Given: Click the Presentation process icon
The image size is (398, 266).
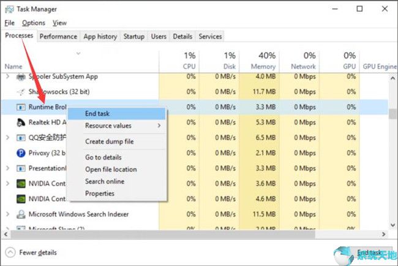Looking at the screenshot, I should (21, 168).
